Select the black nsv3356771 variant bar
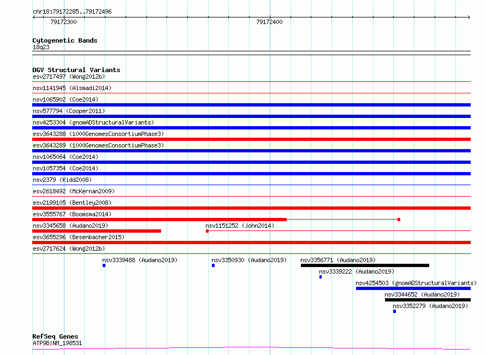Viewport: 486px width, 355px height. pos(365,265)
